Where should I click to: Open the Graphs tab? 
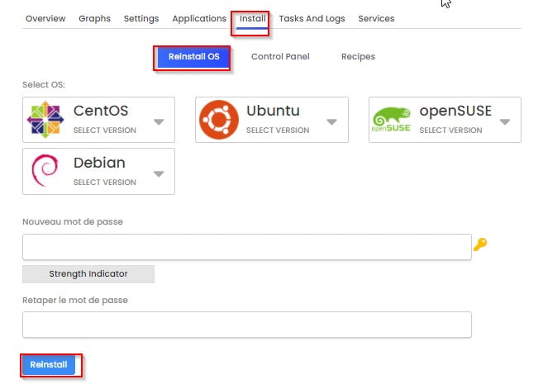point(94,18)
